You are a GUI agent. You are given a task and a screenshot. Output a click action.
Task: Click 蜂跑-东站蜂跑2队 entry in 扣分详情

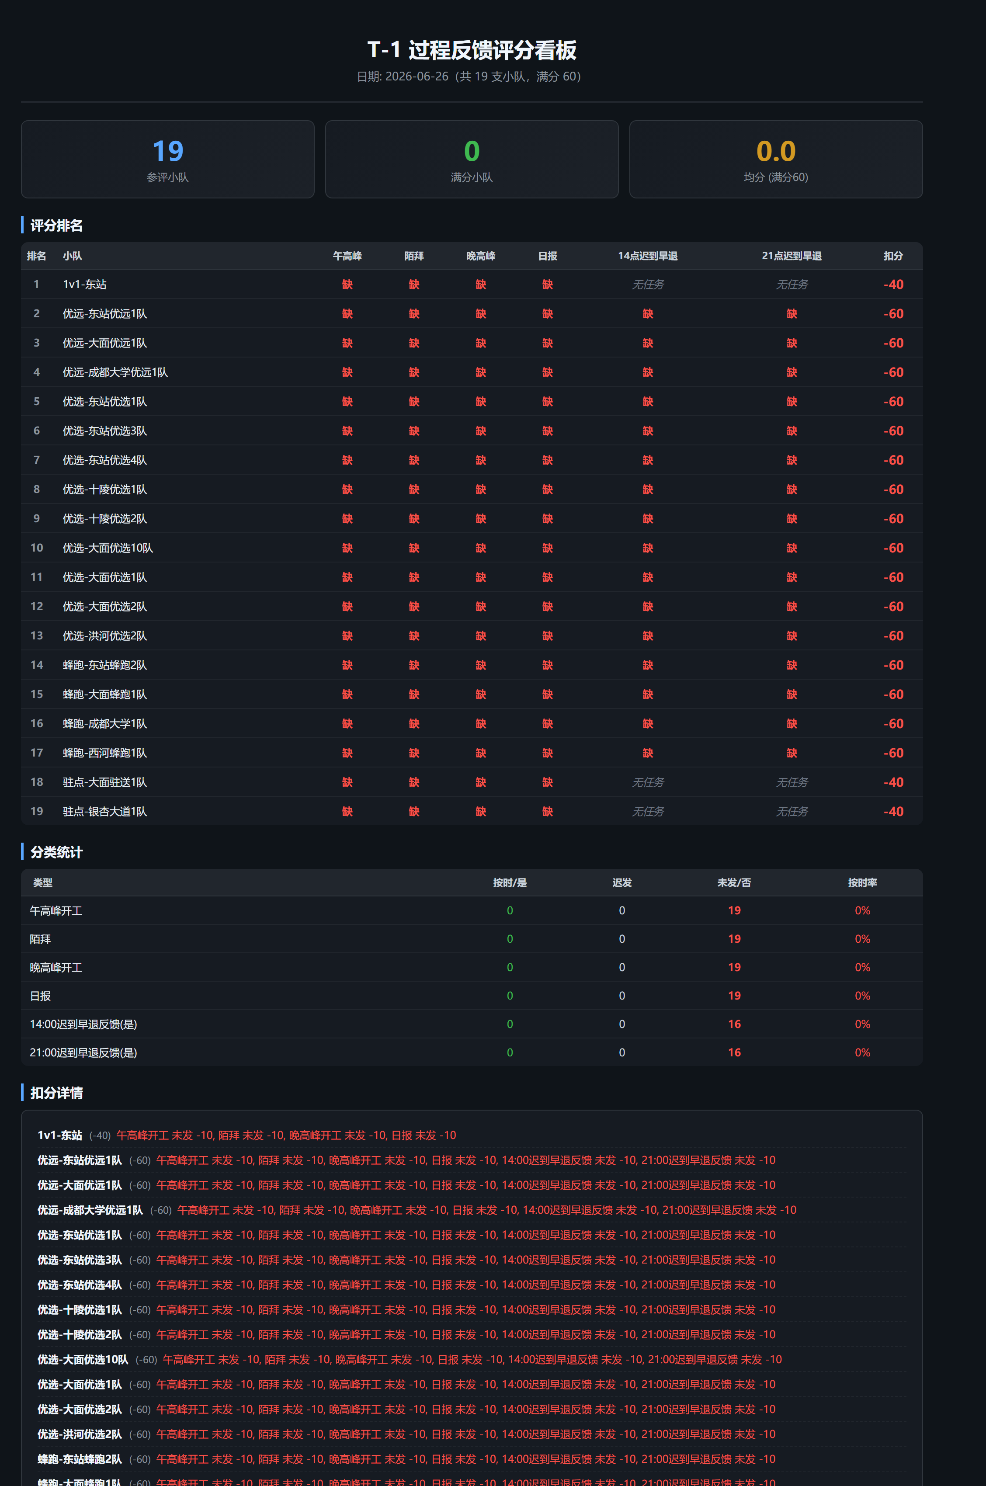point(472,1459)
